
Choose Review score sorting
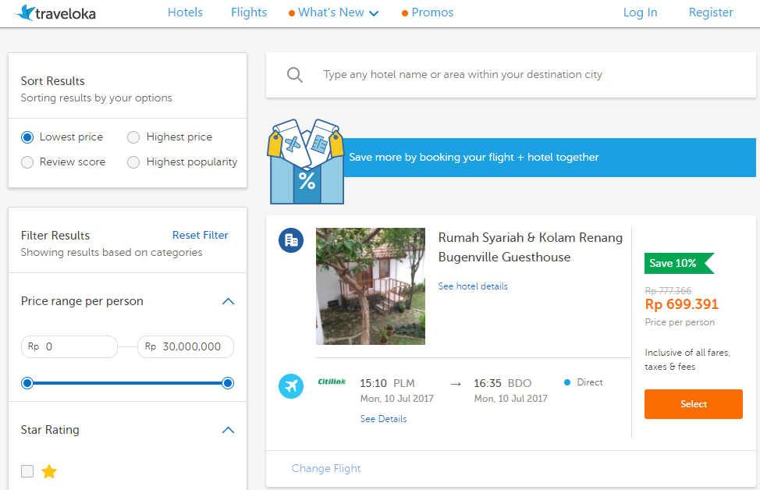pos(27,162)
